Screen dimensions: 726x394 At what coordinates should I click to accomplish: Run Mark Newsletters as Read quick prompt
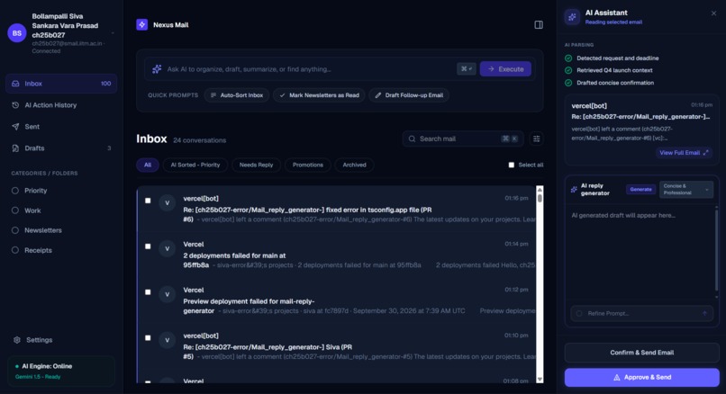(319, 95)
